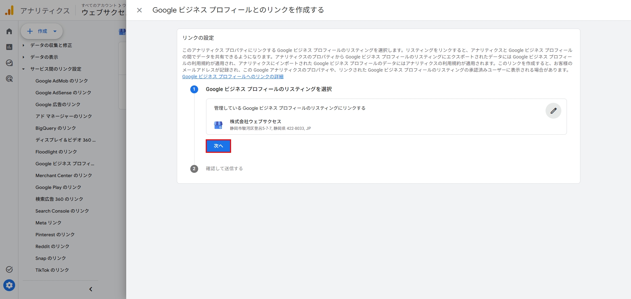631x299 pixels.
Task: Open Snap のリンク
Action: (x=51, y=258)
